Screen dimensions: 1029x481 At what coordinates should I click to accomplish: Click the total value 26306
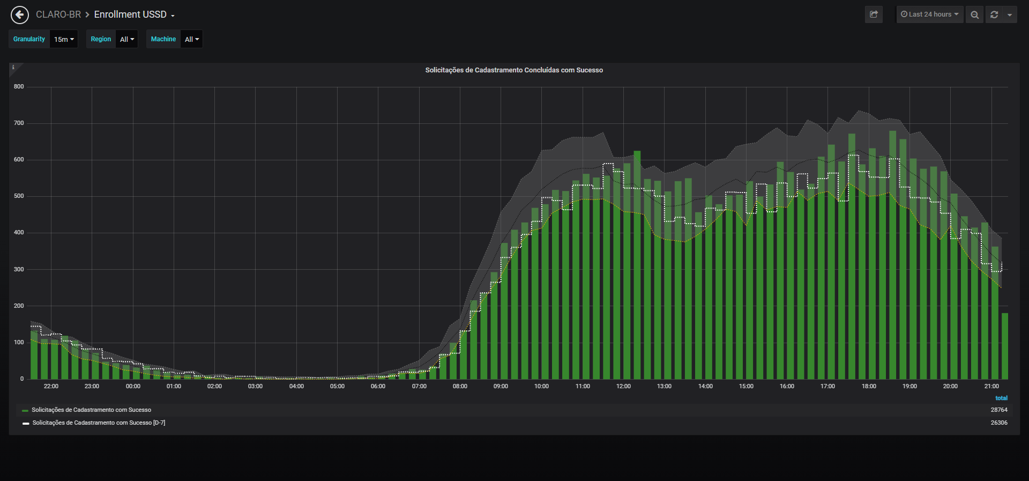click(x=999, y=423)
